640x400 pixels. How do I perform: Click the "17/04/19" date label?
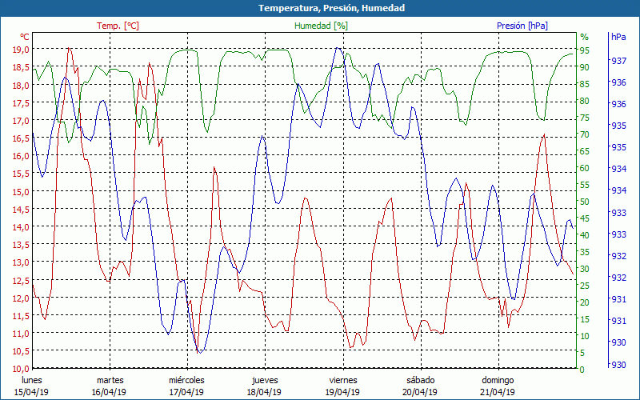186,392
